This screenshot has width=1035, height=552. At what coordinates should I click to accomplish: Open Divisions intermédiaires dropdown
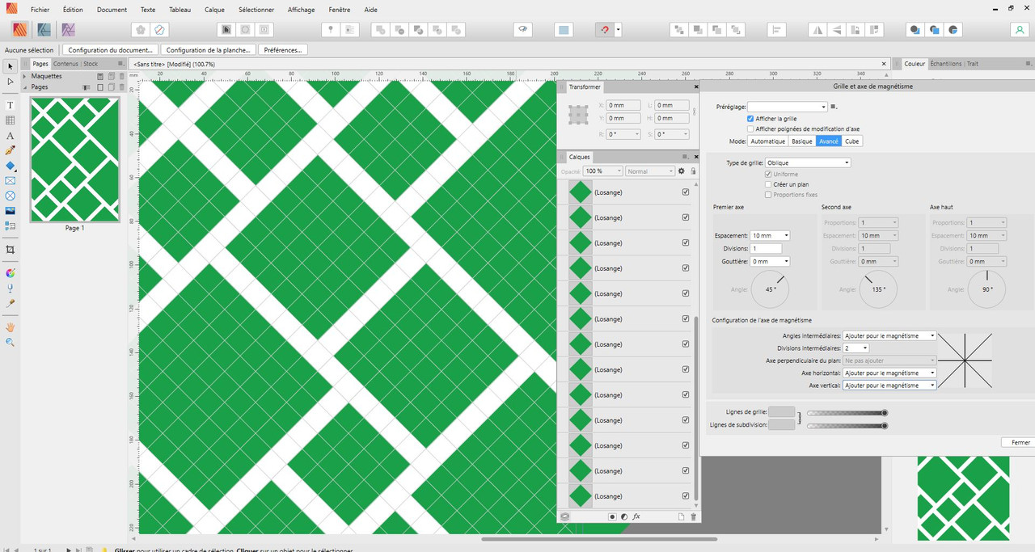pyautogui.click(x=855, y=348)
